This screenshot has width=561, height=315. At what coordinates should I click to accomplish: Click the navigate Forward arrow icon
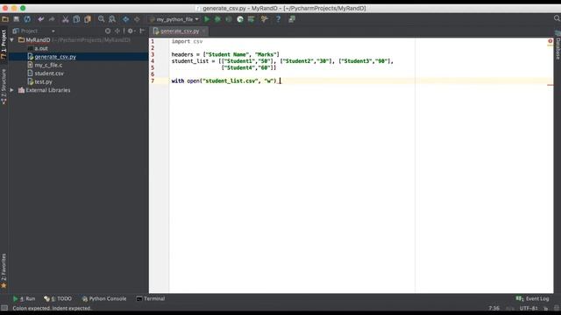point(137,19)
